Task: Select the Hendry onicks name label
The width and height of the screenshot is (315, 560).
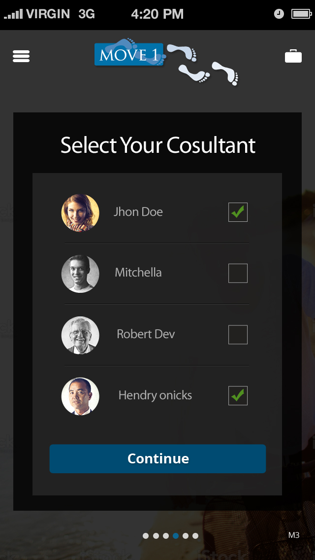Action: click(155, 395)
